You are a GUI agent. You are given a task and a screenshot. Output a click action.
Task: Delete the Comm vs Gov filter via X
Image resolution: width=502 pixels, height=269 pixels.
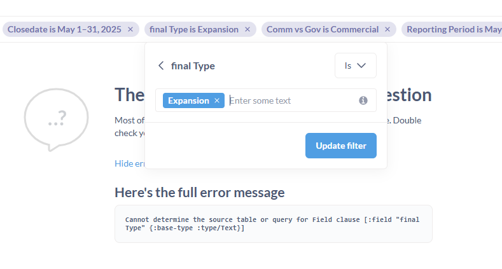[387, 29]
